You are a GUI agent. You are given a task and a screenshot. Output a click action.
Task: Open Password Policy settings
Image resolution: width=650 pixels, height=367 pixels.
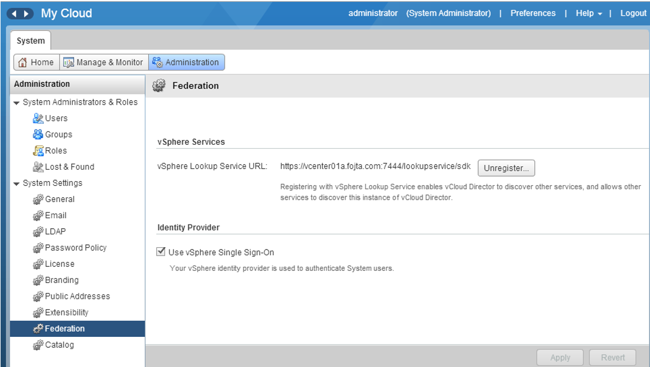point(76,248)
